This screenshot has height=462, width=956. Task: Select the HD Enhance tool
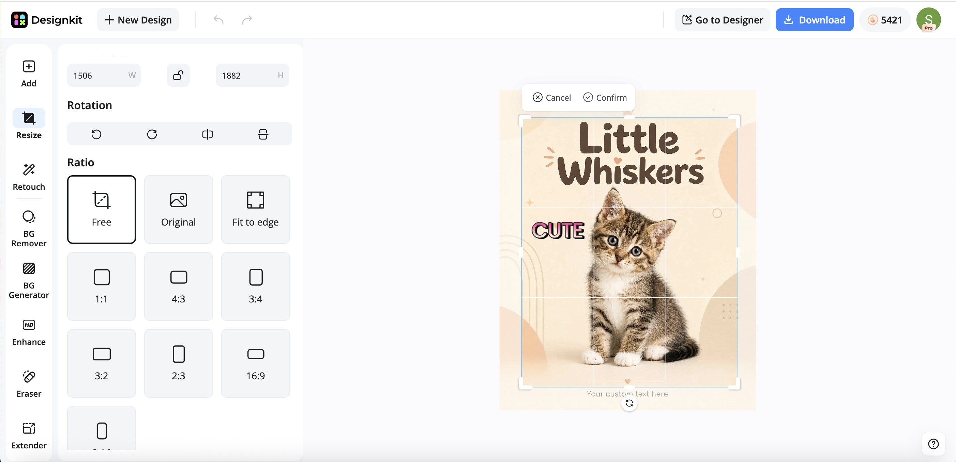pos(29,332)
